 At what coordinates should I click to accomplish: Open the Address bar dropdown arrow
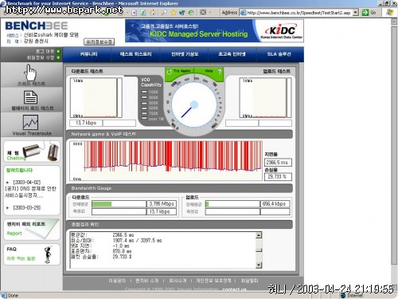(x=356, y=13)
